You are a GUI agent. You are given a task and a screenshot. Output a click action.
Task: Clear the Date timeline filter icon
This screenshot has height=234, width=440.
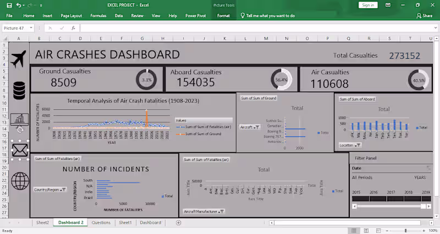click(428, 168)
